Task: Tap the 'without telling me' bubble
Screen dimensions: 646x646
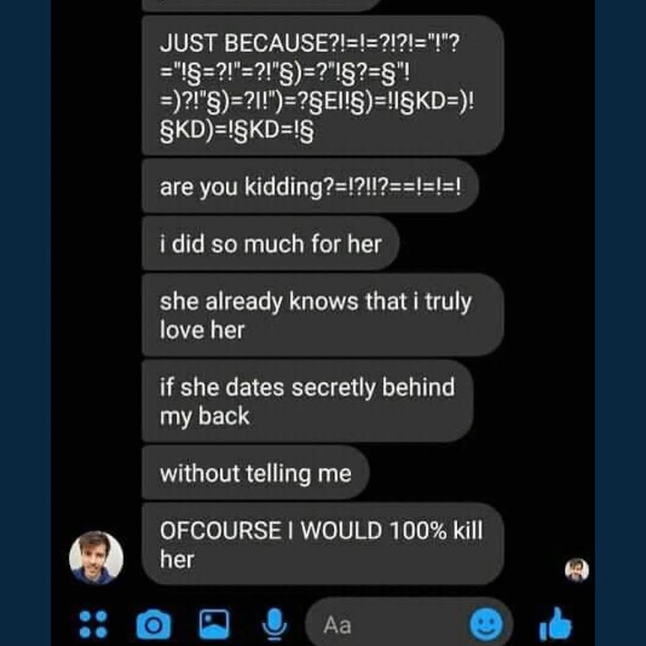Action: tap(256, 473)
